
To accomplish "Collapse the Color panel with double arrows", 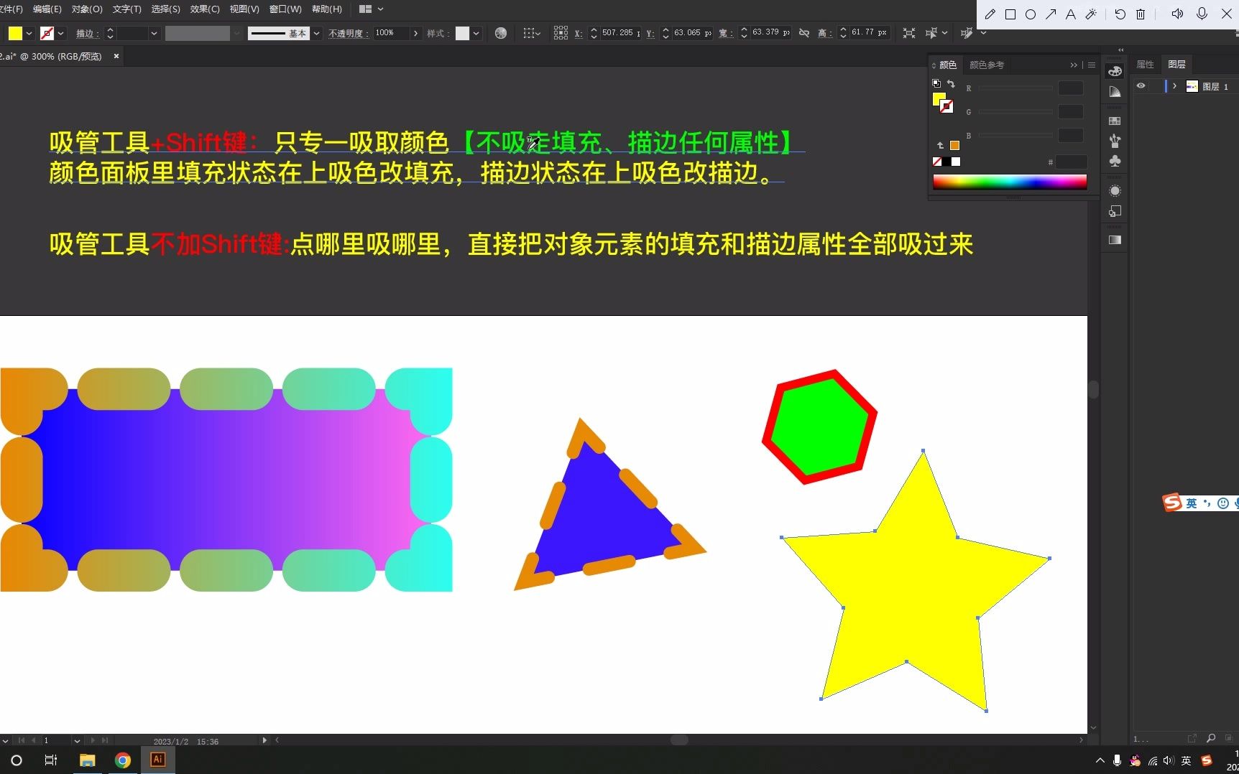I will point(1074,65).
